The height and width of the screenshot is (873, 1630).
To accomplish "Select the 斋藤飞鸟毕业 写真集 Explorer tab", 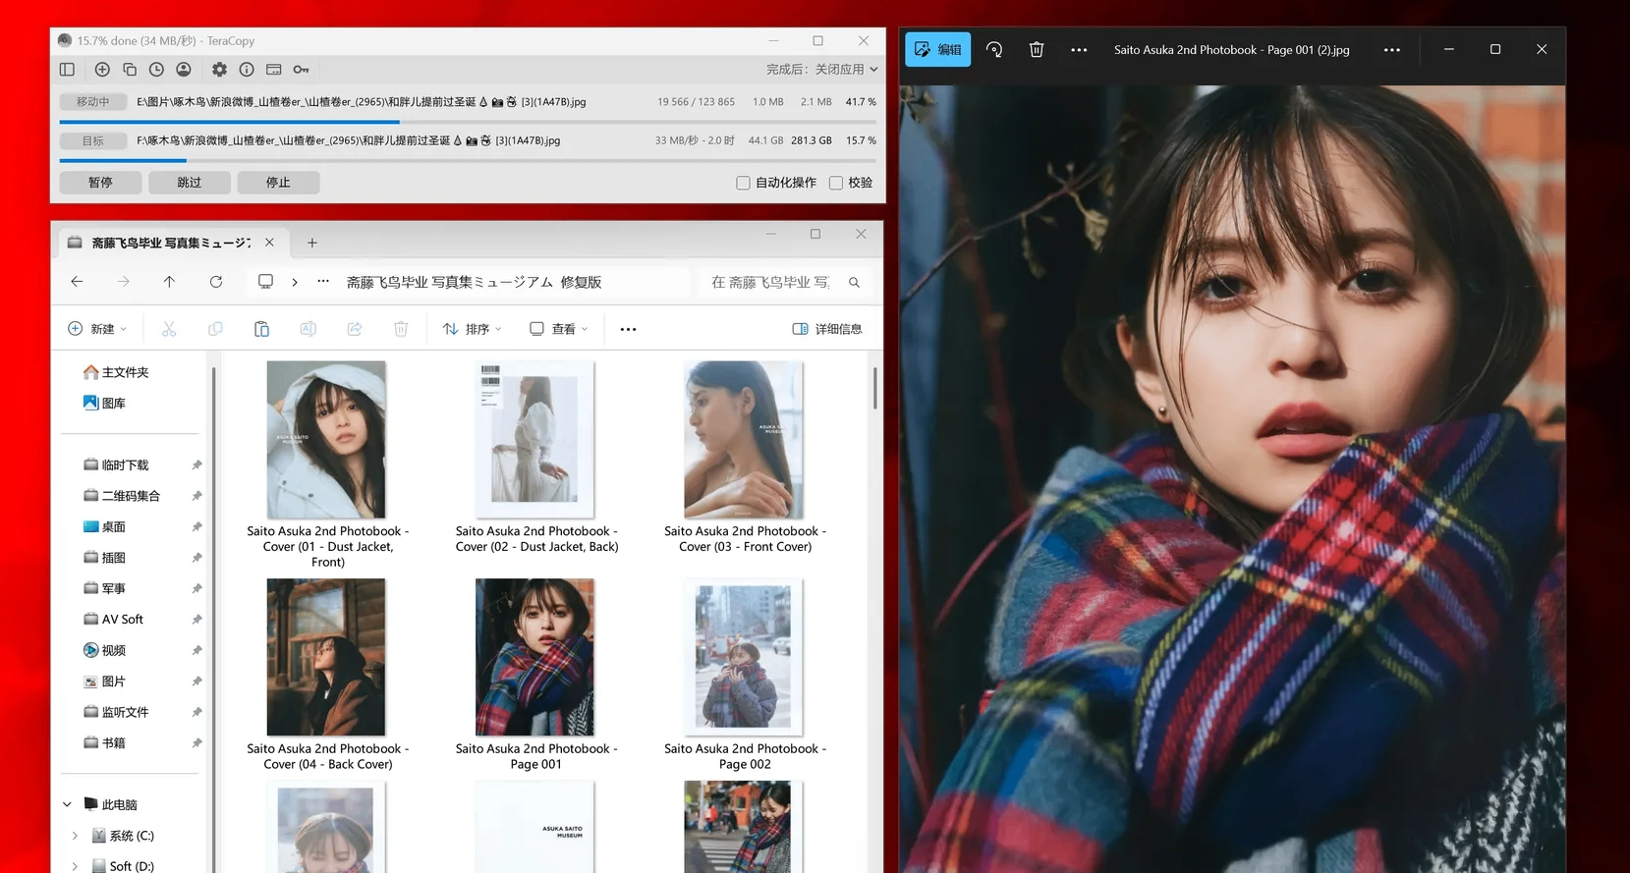I will coord(172,243).
